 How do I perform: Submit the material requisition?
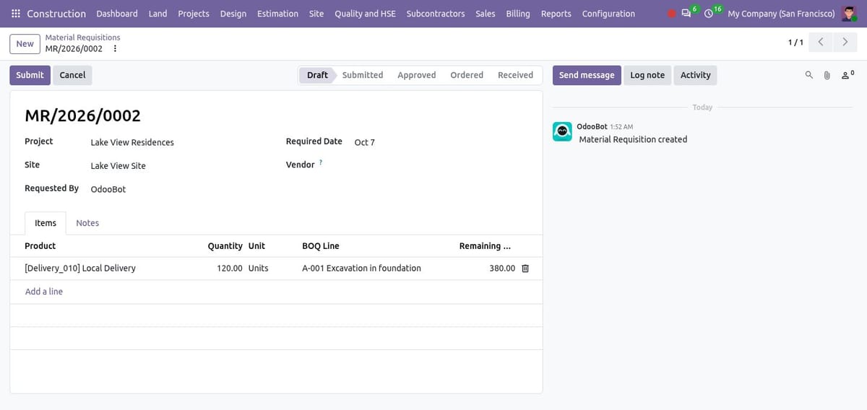click(30, 75)
